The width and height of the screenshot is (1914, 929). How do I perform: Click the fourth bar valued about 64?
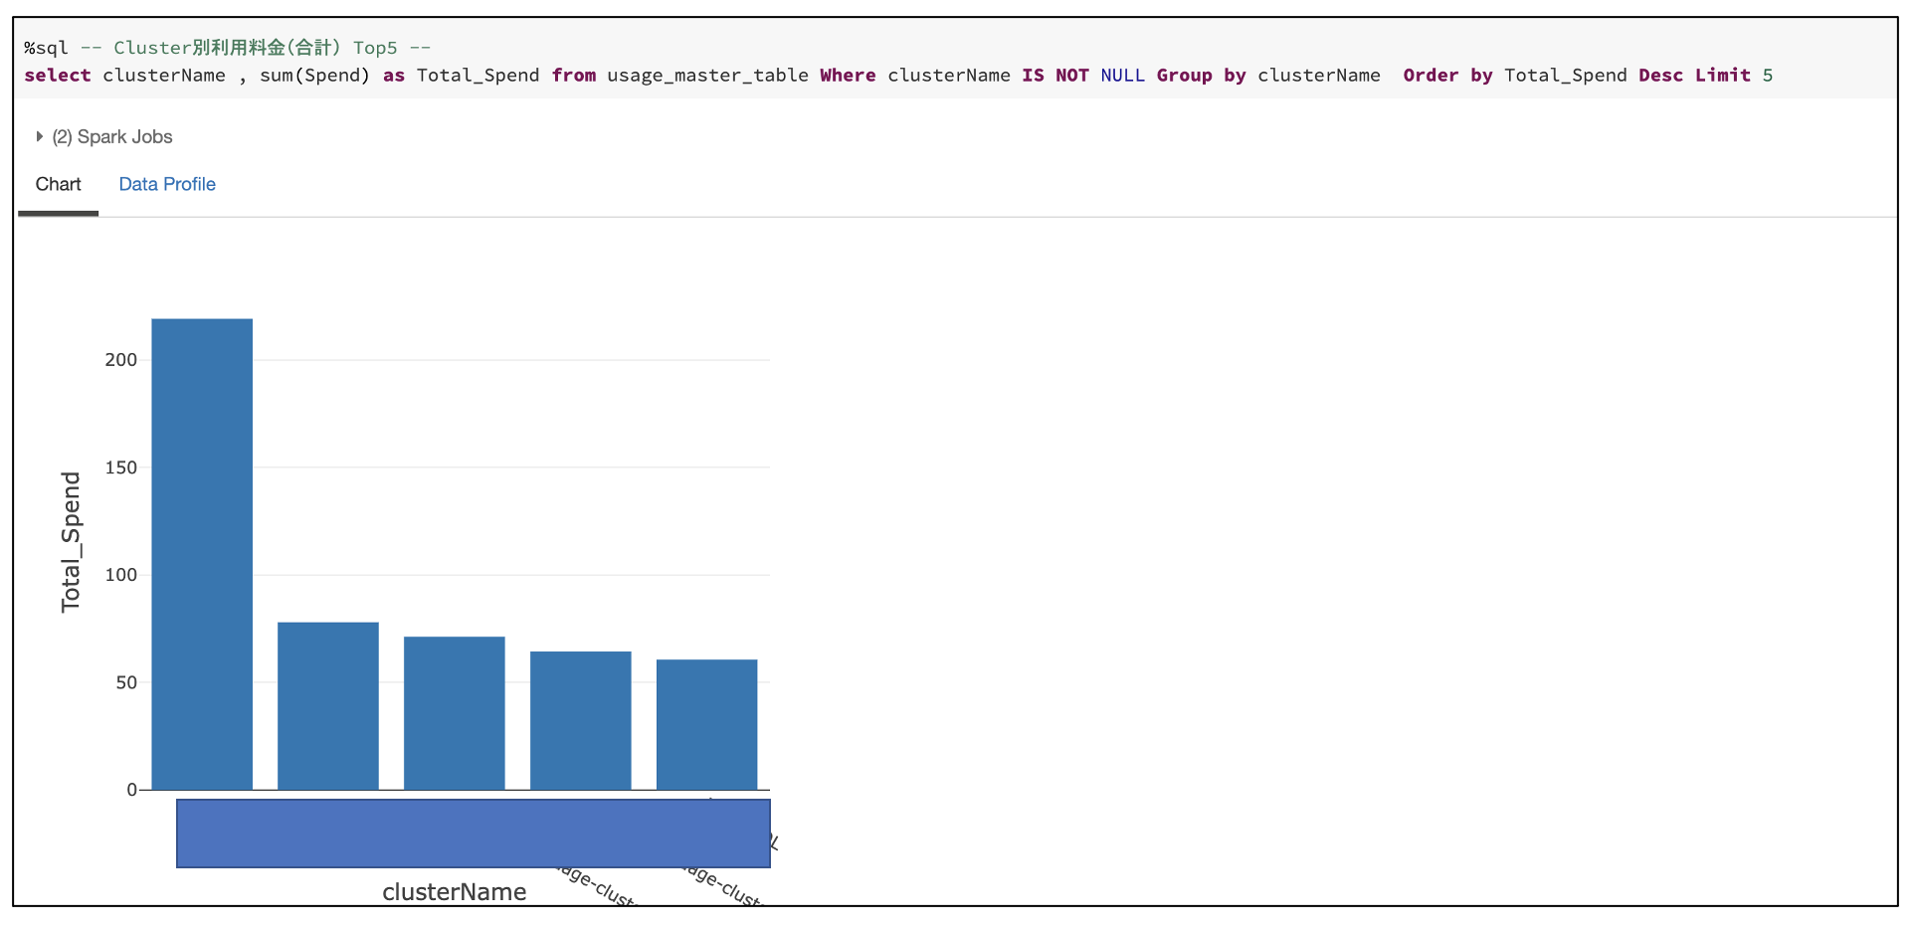tap(581, 721)
